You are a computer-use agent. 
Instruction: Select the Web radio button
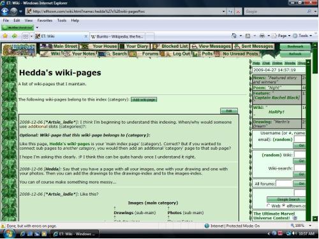point(269,205)
